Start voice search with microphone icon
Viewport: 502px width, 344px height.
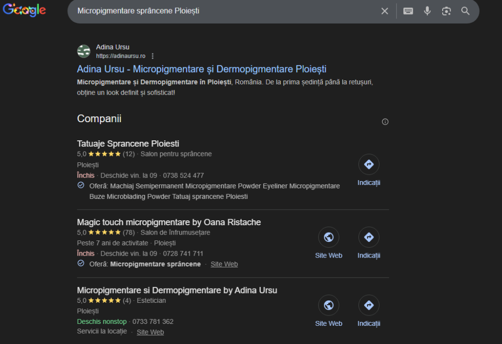click(x=427, y=11)
